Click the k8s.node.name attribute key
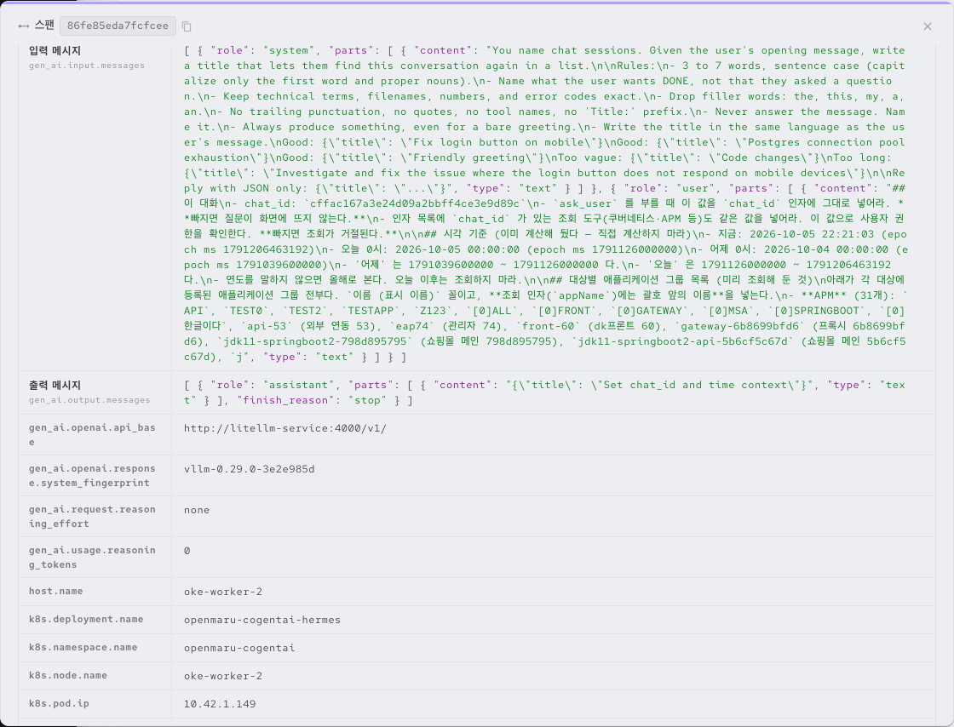The height and width of the screenshot is (727, 954). pos(67,675)
